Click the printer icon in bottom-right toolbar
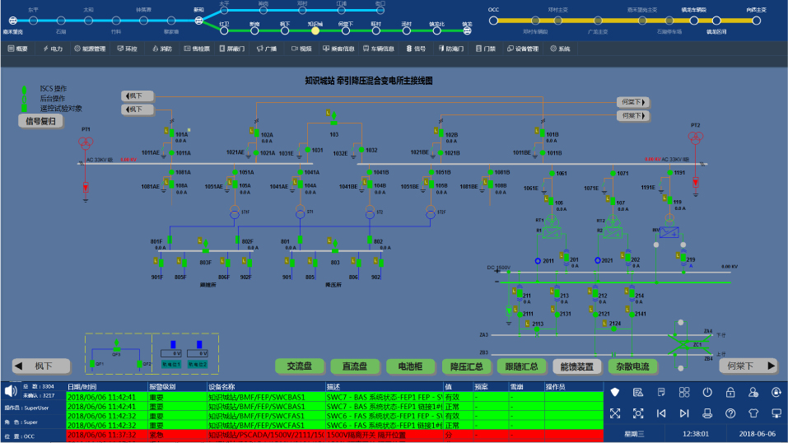This screenshot has width=788, height=443. pos(707,413)
